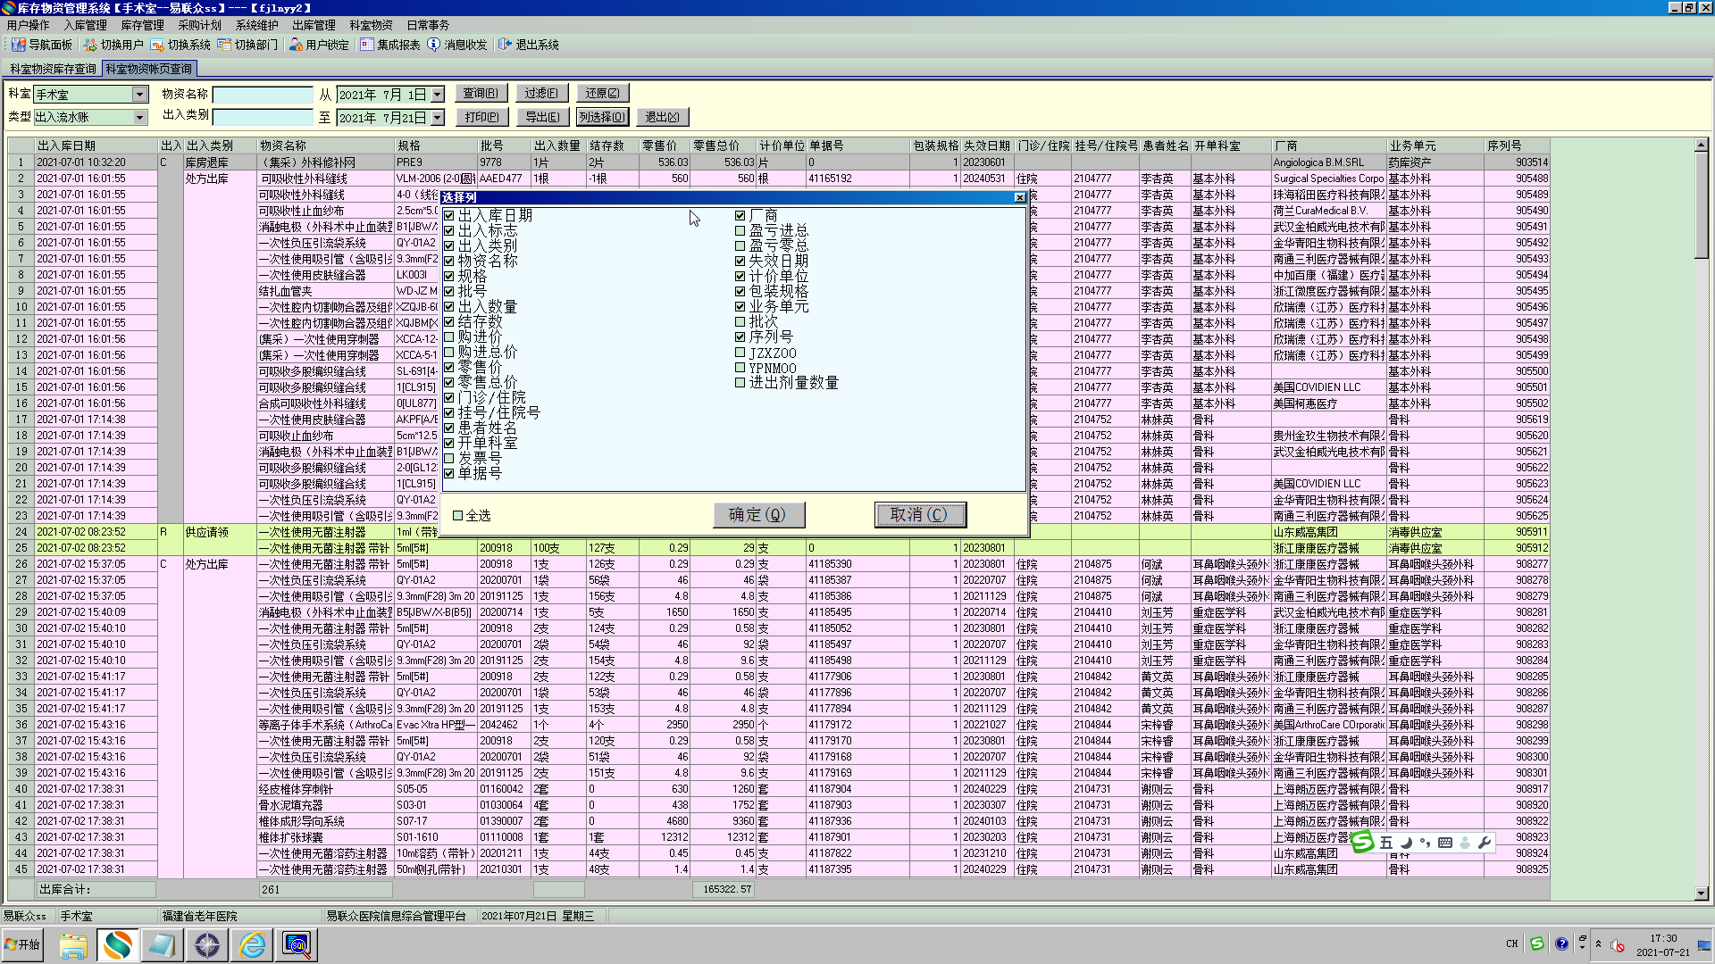Uncheck the 出入库日期 column checkbox
Screen dimensions: 1715x964
click(x=449, y=216)
